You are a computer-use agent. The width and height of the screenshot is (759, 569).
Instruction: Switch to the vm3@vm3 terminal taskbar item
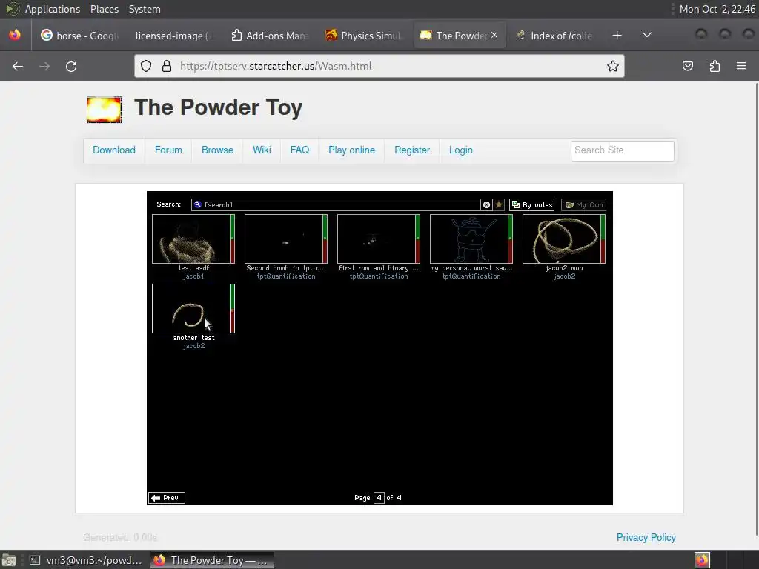85,560
